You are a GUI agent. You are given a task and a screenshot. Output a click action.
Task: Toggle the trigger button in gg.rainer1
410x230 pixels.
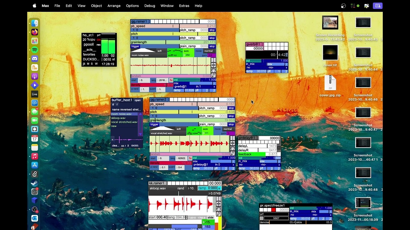(x=135, y=46)
